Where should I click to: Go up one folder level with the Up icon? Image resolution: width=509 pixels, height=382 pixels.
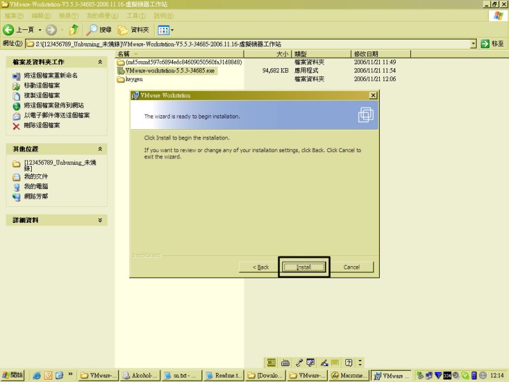[74, 30]
